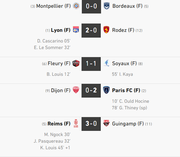Click the Montpellier club crest icon
The height and width of the screenshot is (157, 180).
[x=76, y=6]
